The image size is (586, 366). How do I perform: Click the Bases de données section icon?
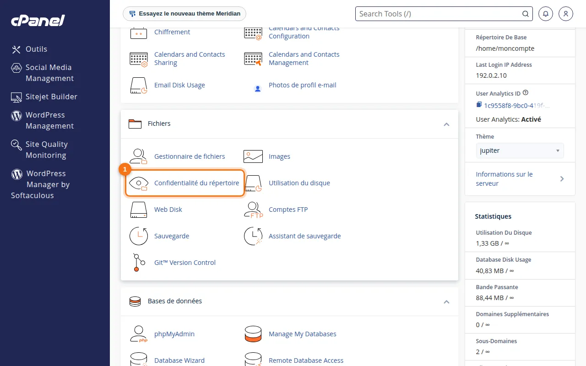pos(135,301)
